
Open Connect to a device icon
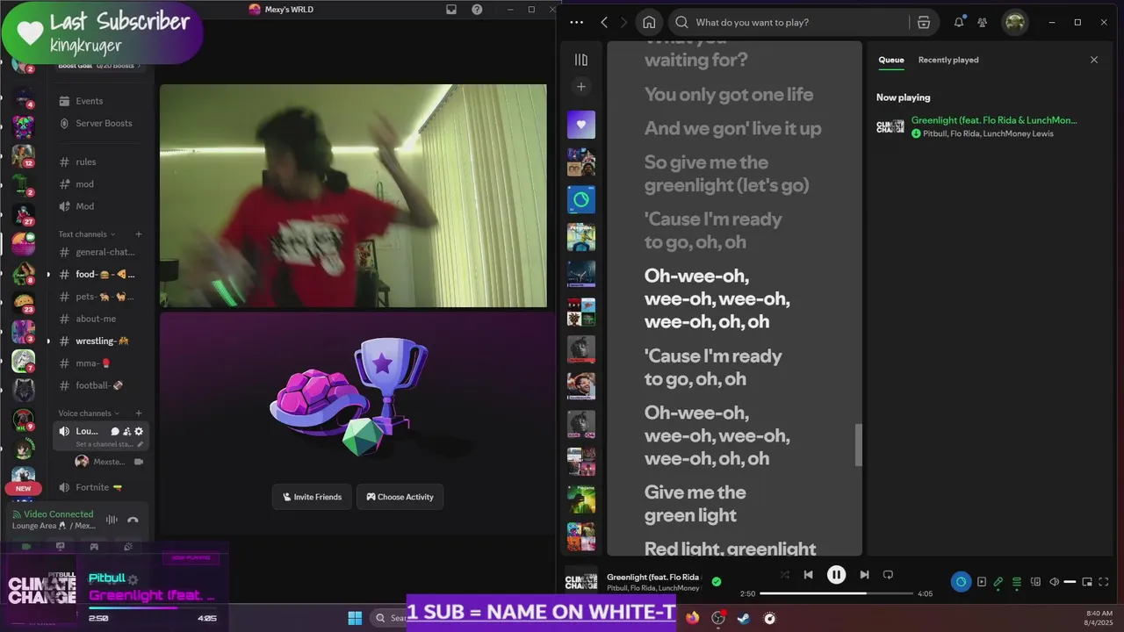[1035, 582]
